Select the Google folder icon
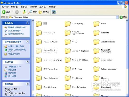Screen dimensions: 129x97 (x=68, y=42)
